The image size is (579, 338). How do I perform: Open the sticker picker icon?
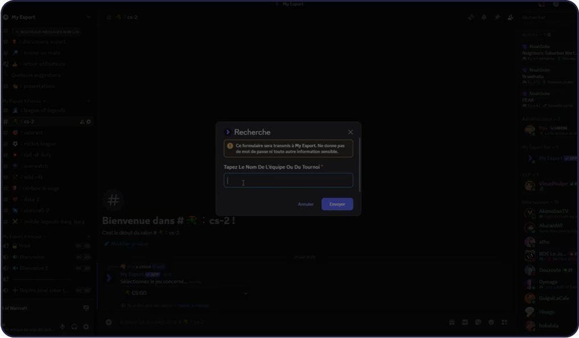478,322
